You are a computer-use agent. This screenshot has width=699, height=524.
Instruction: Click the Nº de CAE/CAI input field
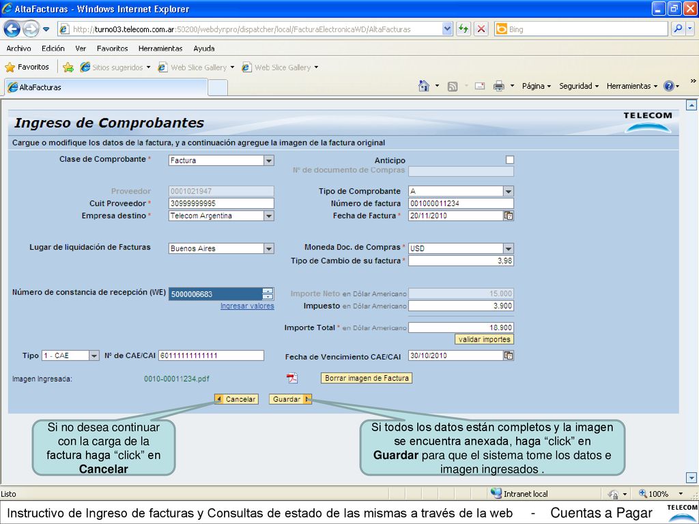coord(212,355)
